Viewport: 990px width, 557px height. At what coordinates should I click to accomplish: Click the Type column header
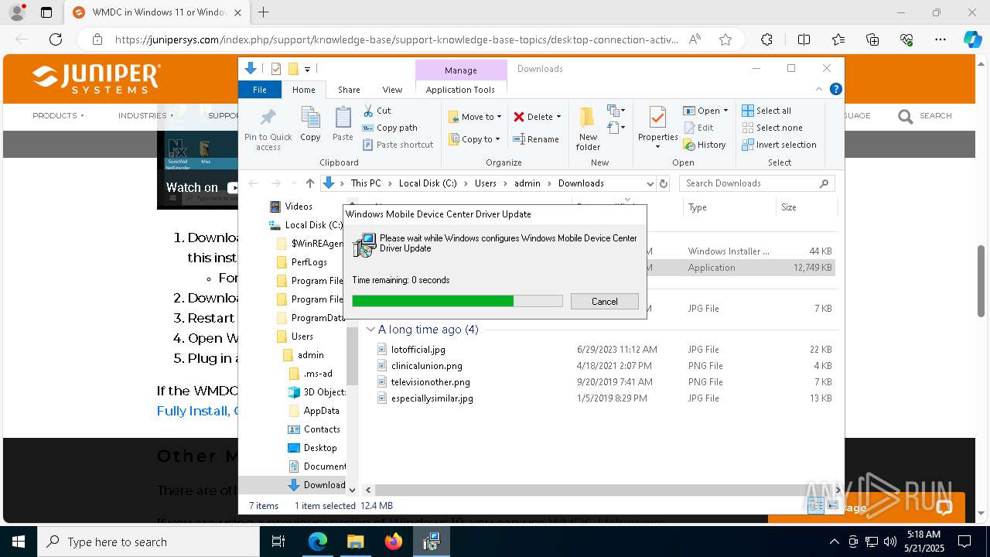click(729, 207)
